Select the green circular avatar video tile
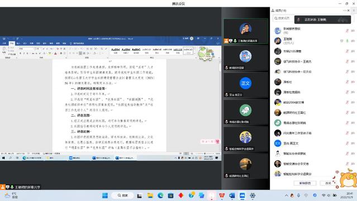The width and height of the screenshot is (357, 201). (x=245, y=112)
